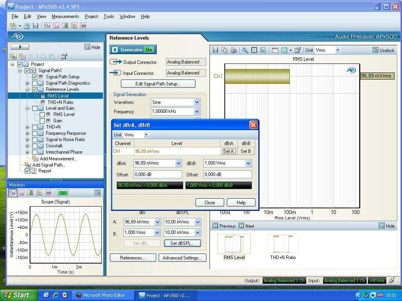
Task: Open the Unit dropdown in Set dBrA dialog
Action: pos(146,135)
